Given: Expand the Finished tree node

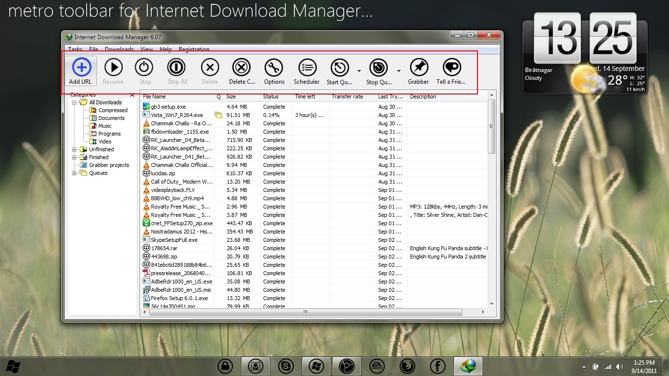Looking at the screenshot, I should click(74, 157).
